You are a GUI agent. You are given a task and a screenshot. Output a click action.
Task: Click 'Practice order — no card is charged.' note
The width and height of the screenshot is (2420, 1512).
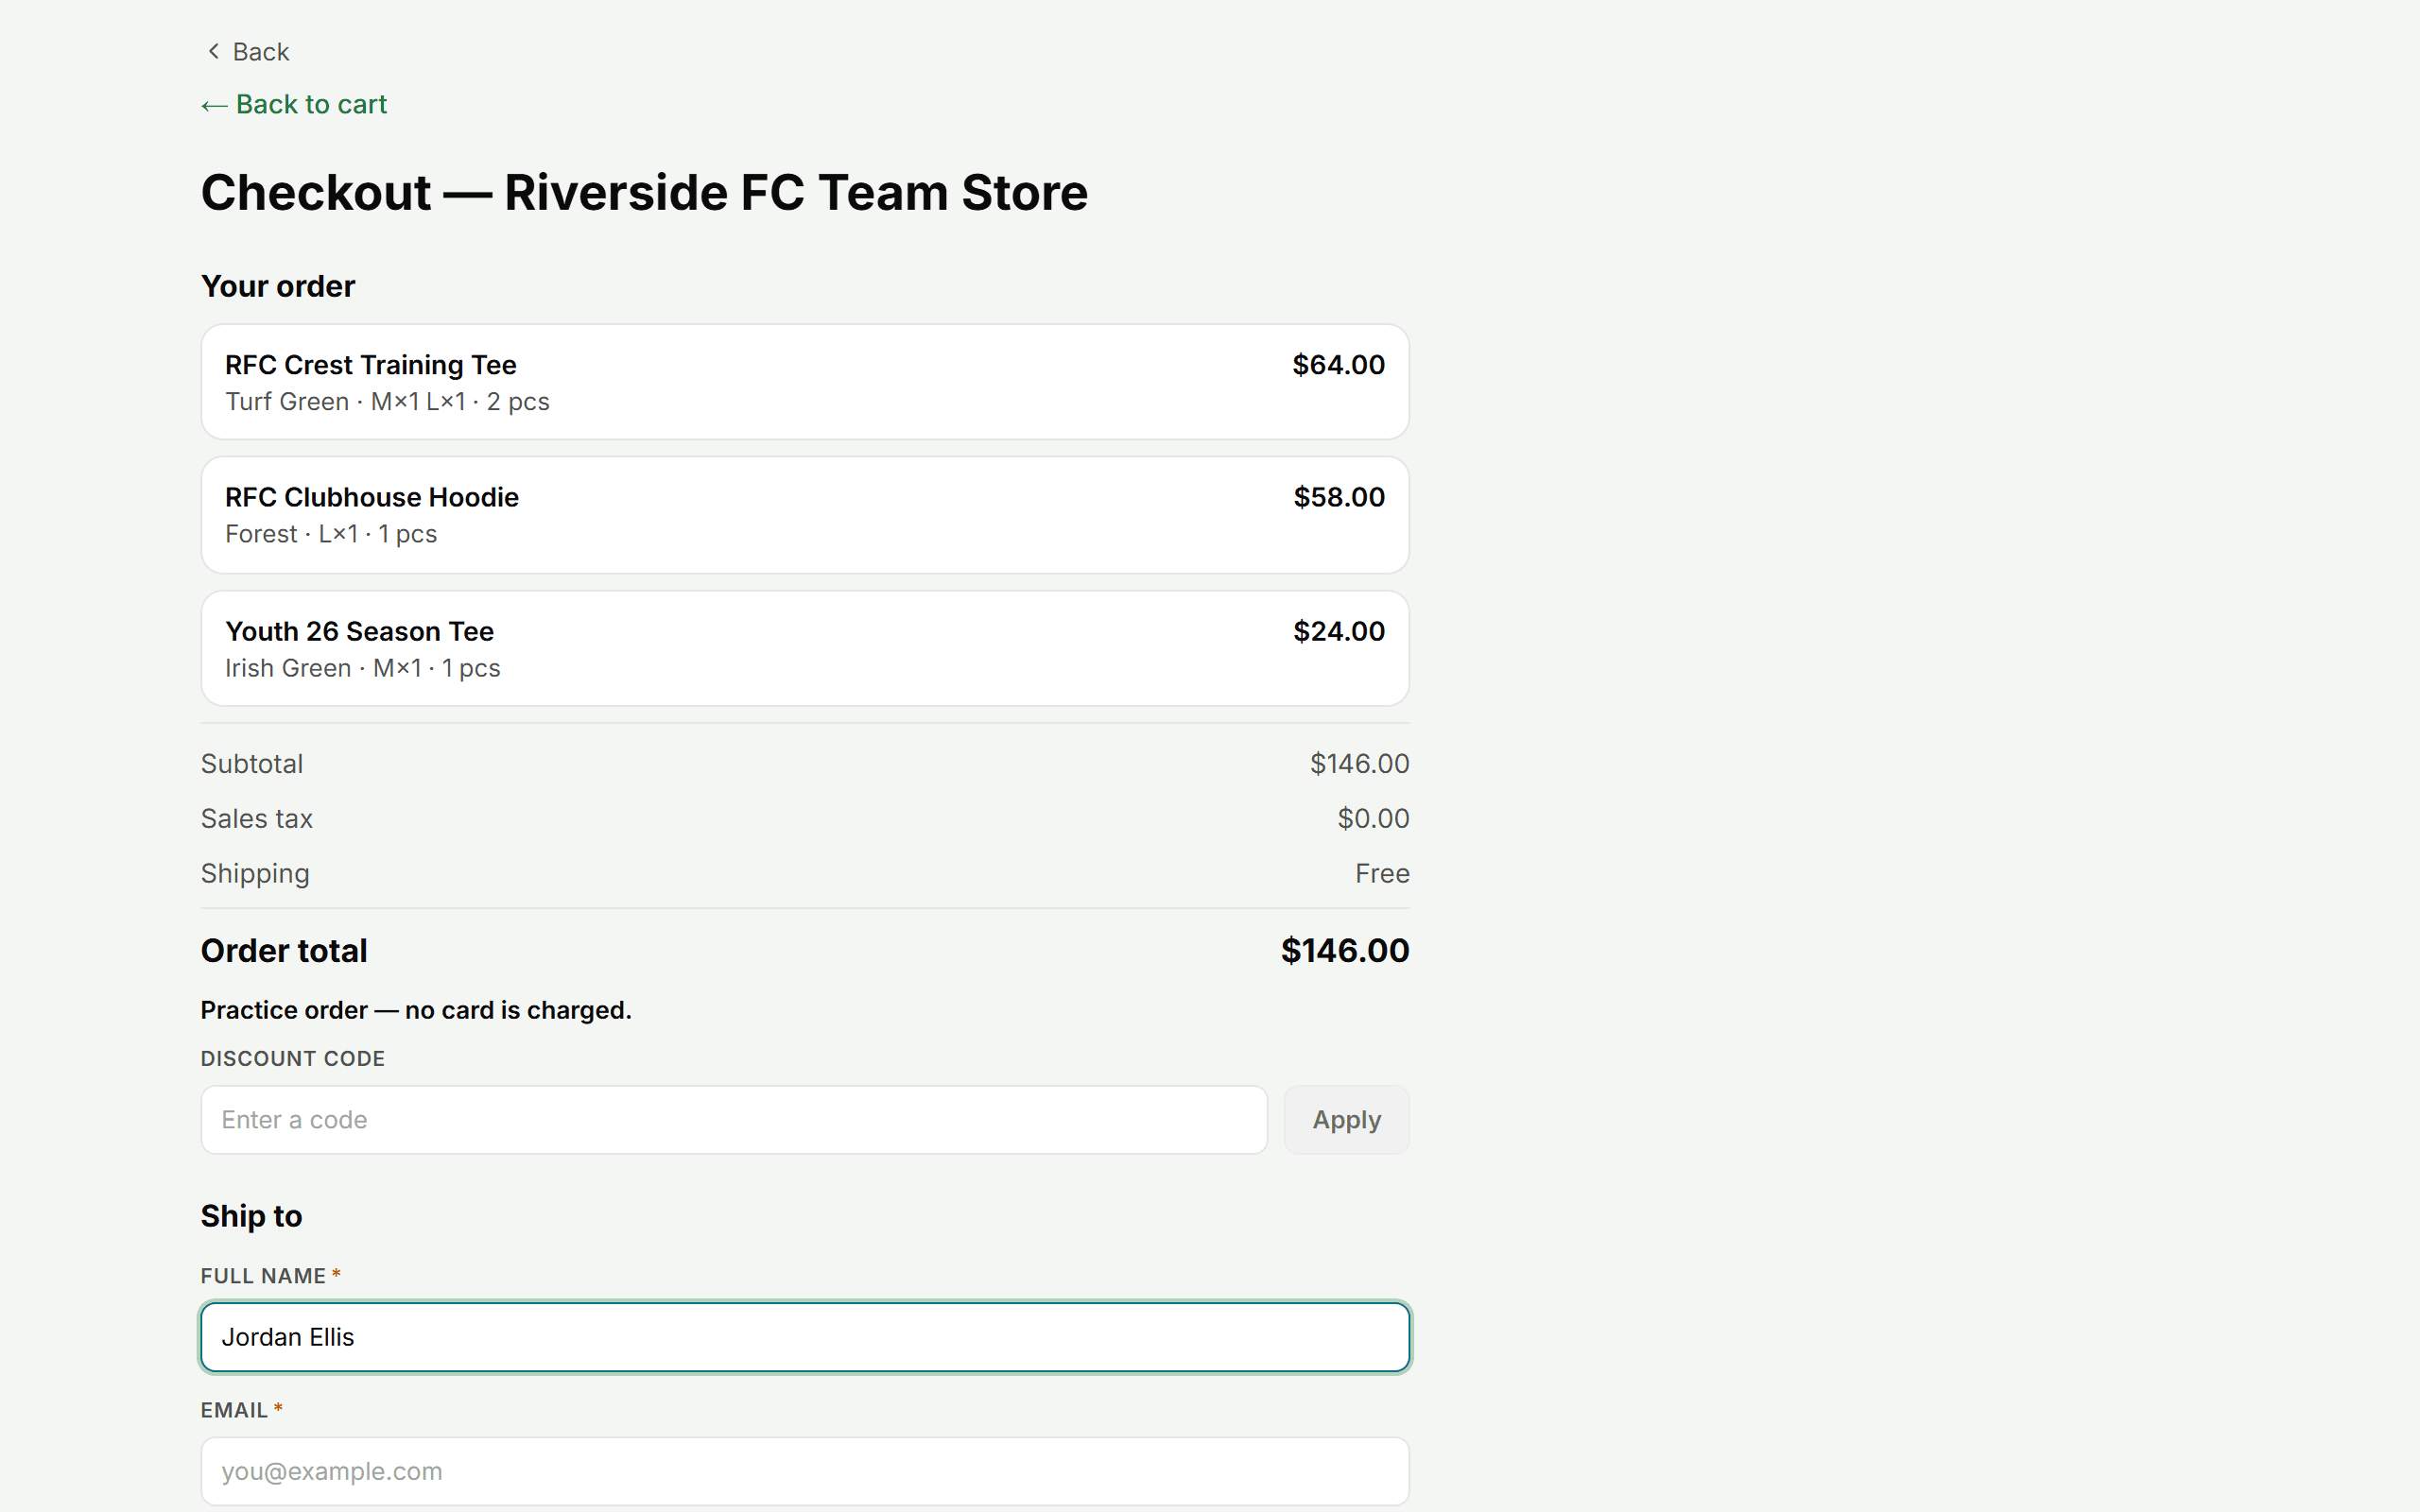coord(416,1010)
